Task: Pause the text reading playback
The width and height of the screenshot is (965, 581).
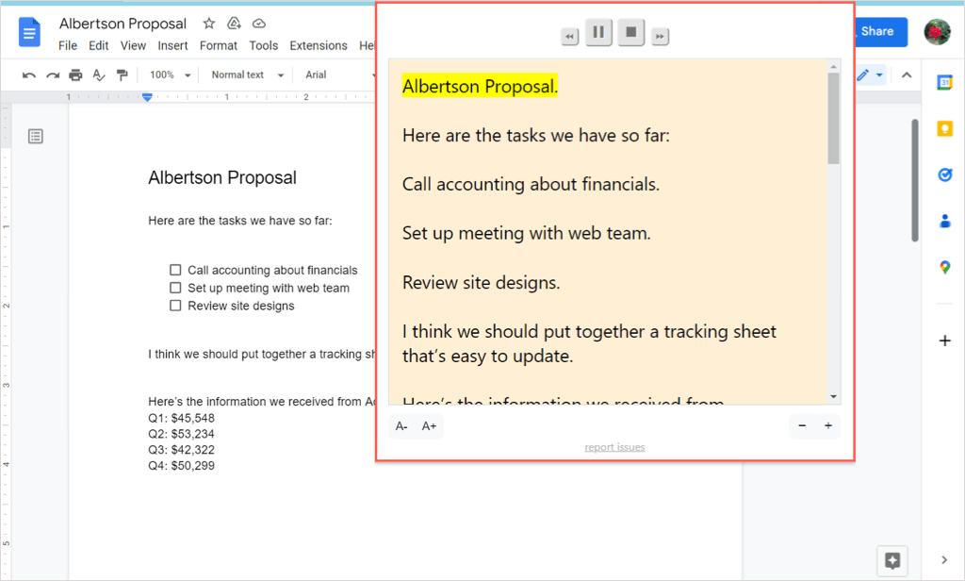Action: (597, 33)
